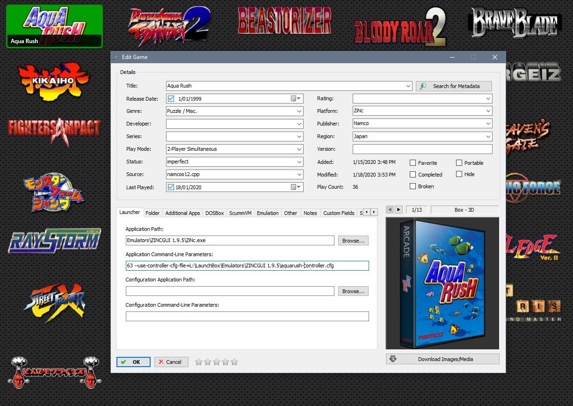Open the Street Fighter EX game logo
This screenshot has height=406, width=573.
(55, 303)
